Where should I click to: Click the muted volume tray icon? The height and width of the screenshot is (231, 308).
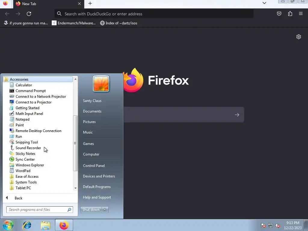278,225
